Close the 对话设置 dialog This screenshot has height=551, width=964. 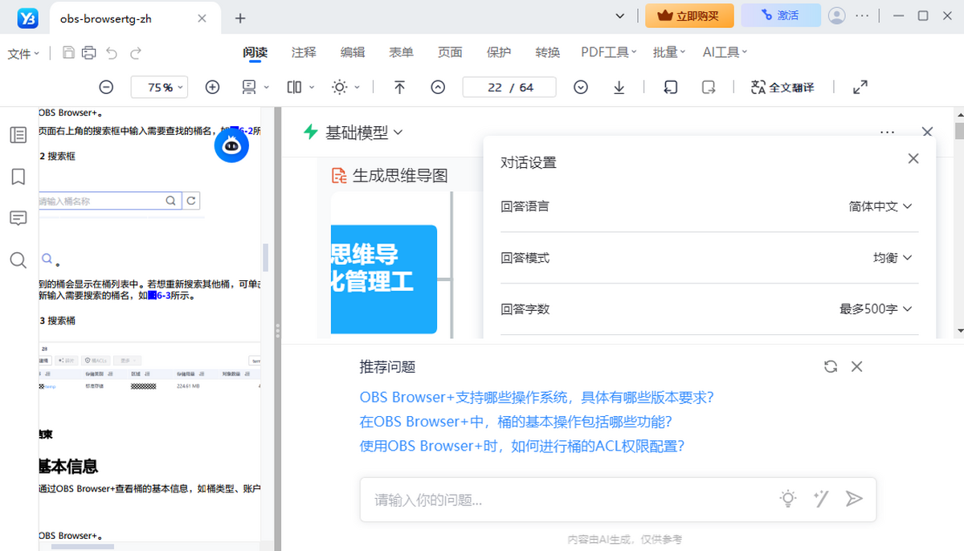point(913,159)
